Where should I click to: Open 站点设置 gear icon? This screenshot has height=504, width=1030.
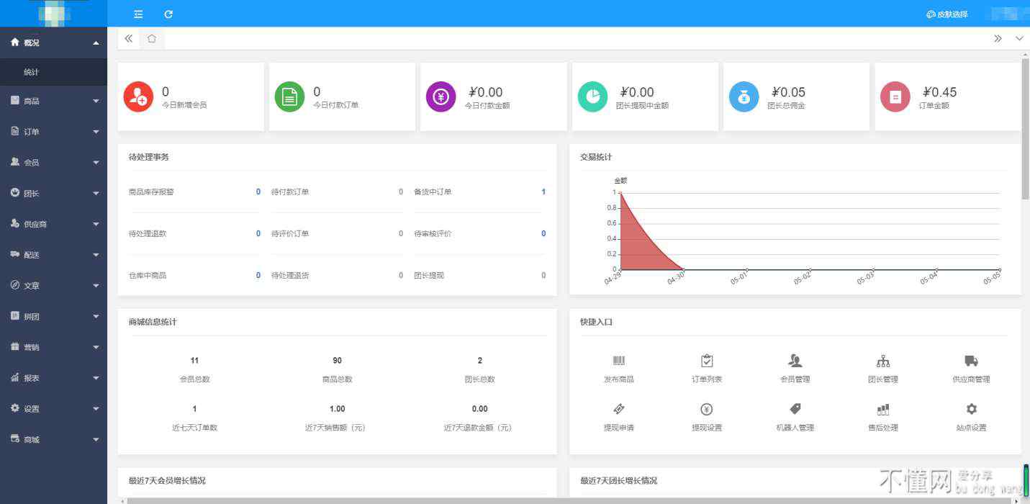pos(971,409)
